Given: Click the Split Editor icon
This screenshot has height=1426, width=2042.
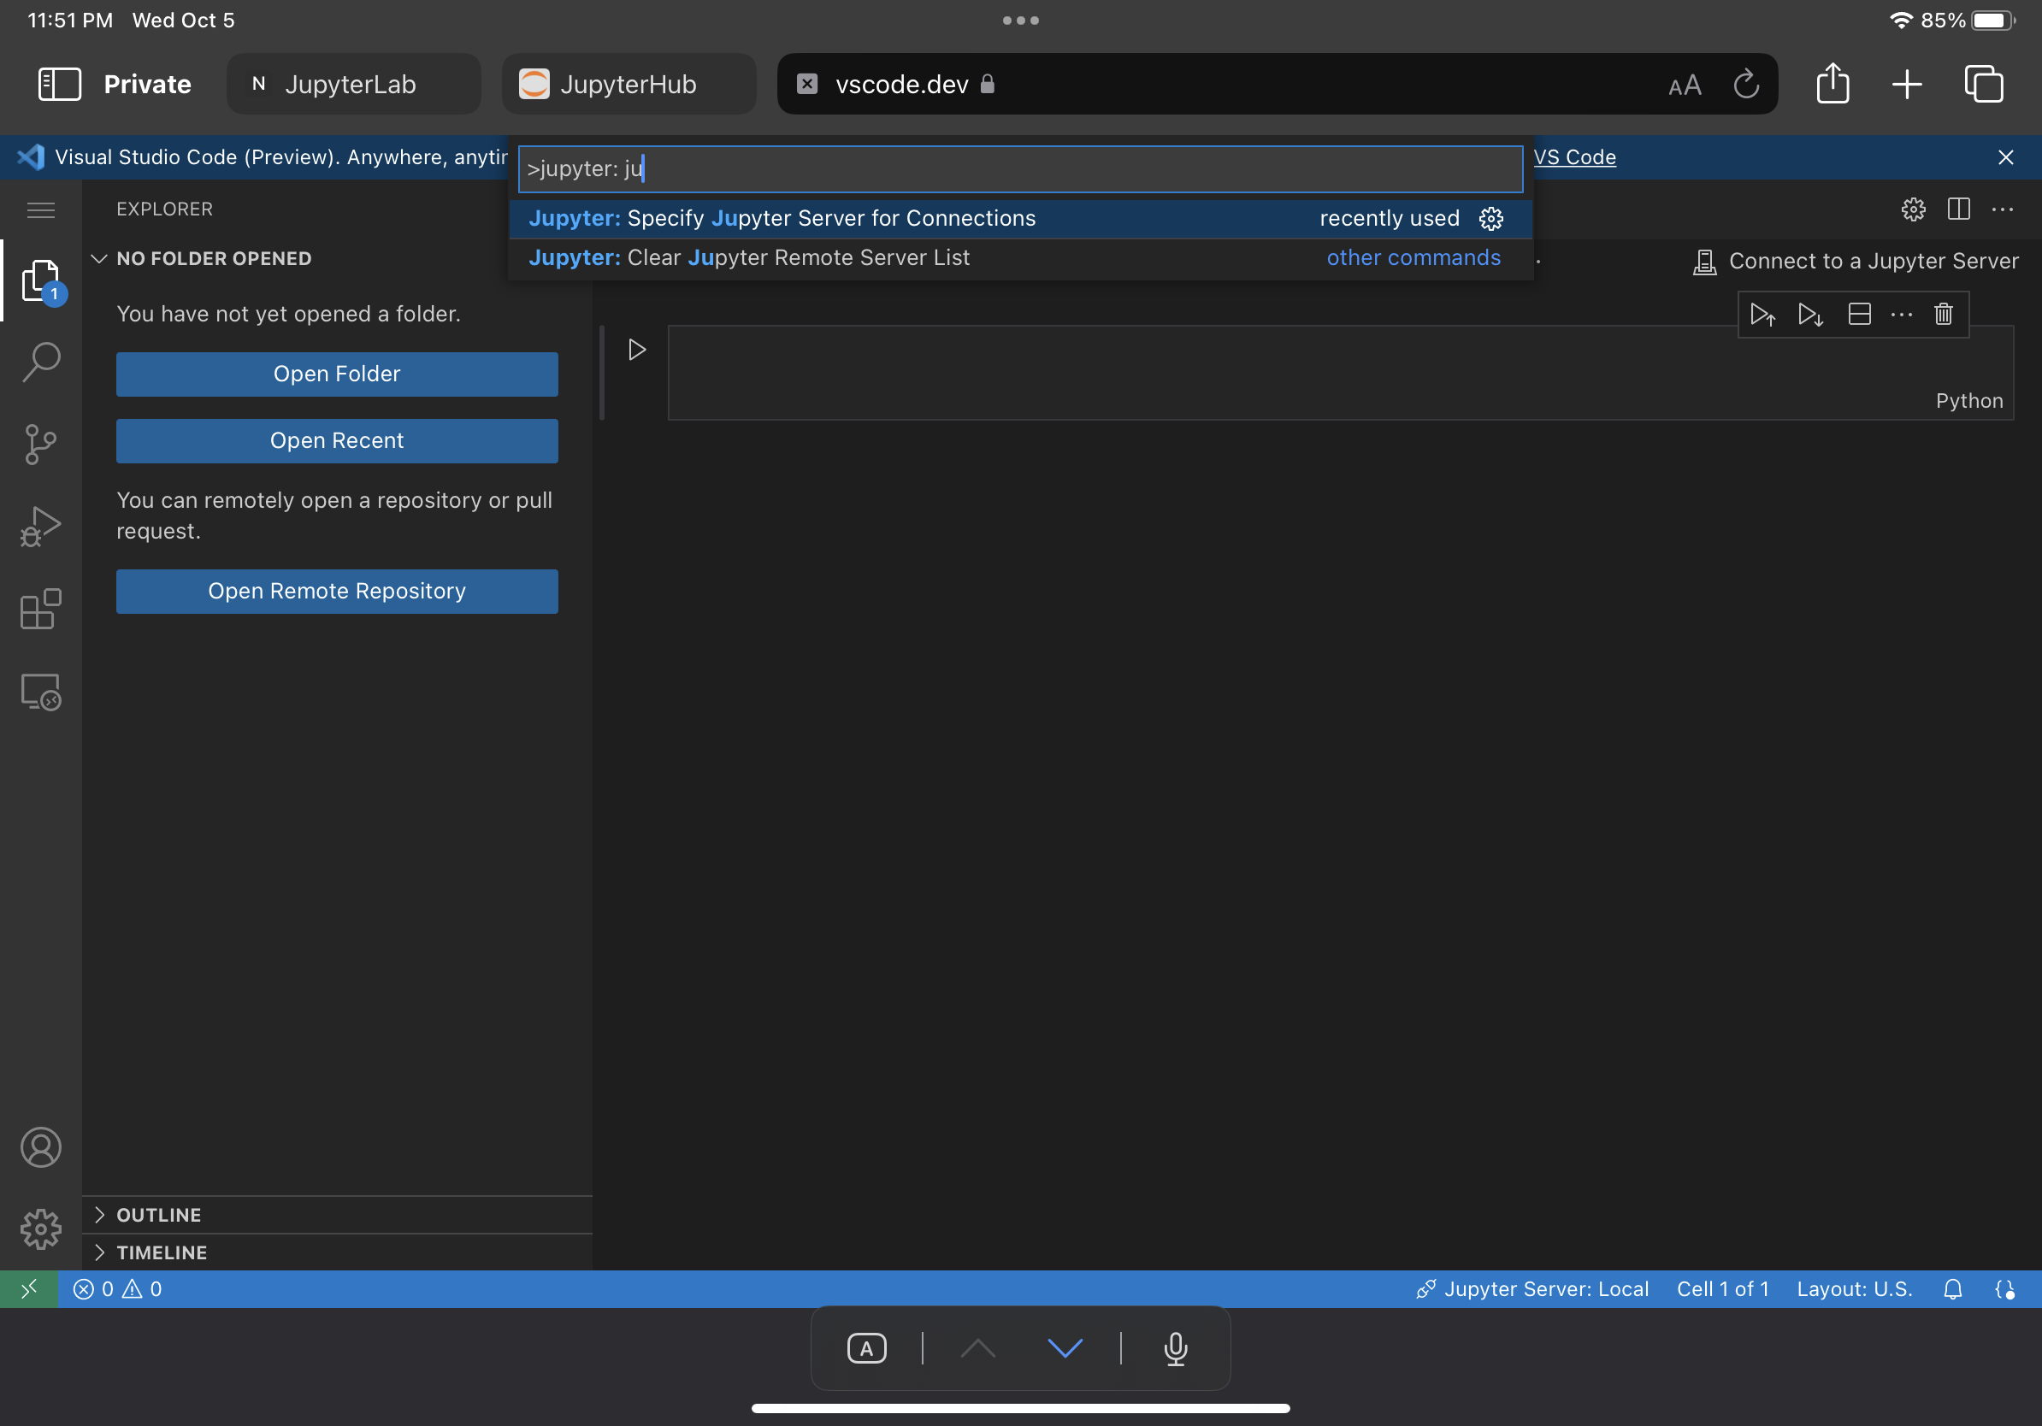Looking at the screenshot, I should click(x=1958, y=209).
